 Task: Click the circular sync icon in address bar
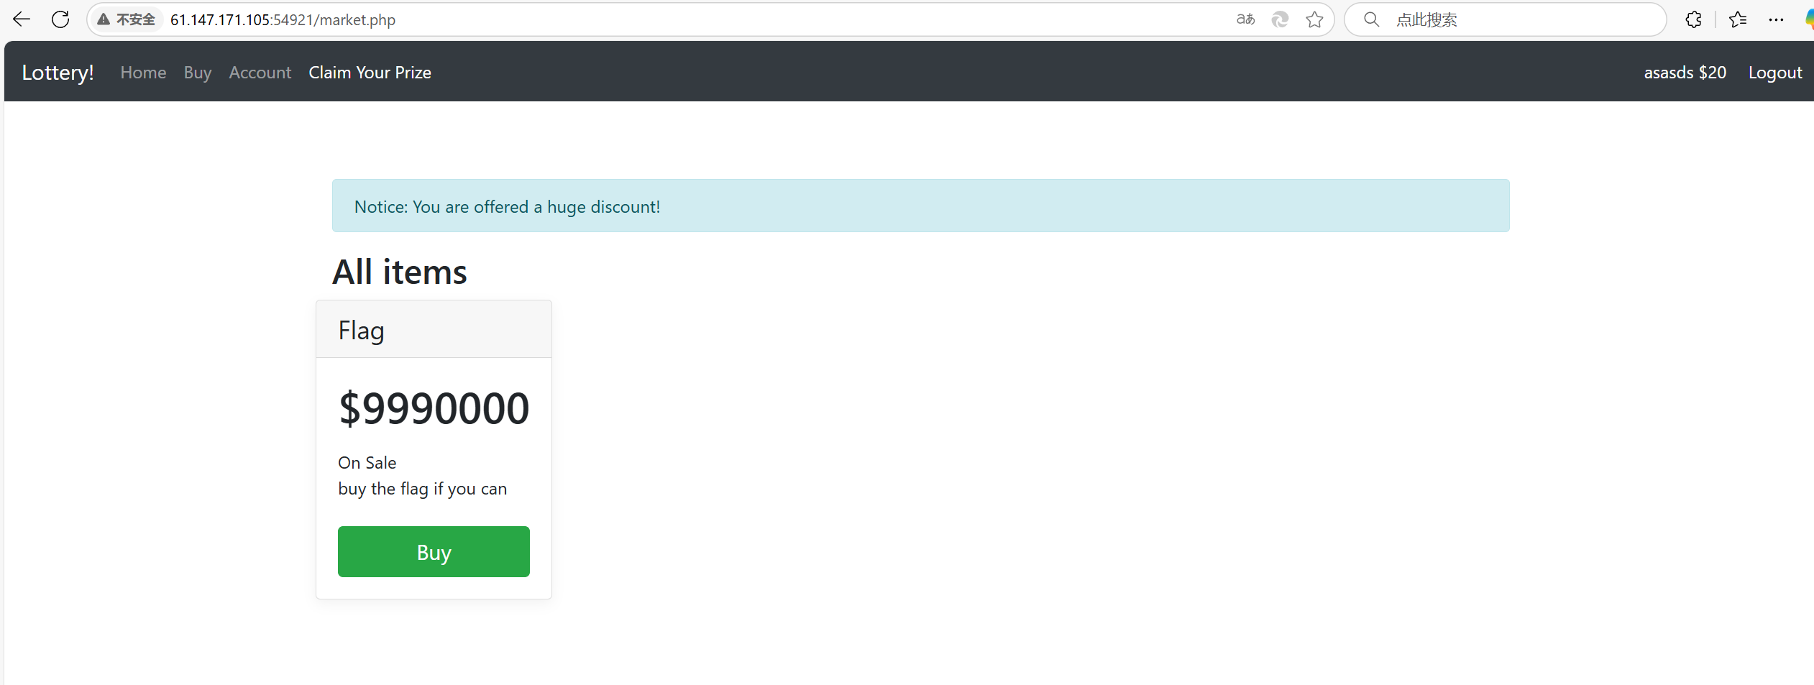tap(1280, 19)
